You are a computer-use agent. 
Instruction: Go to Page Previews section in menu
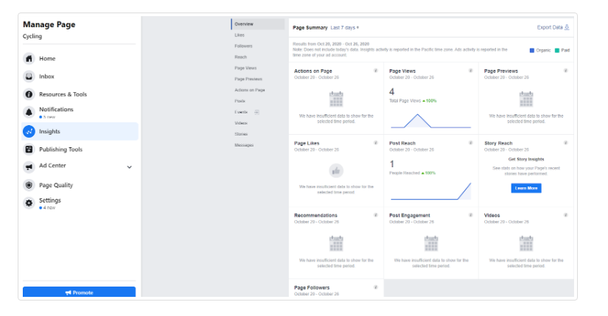(x=248, y=79)
